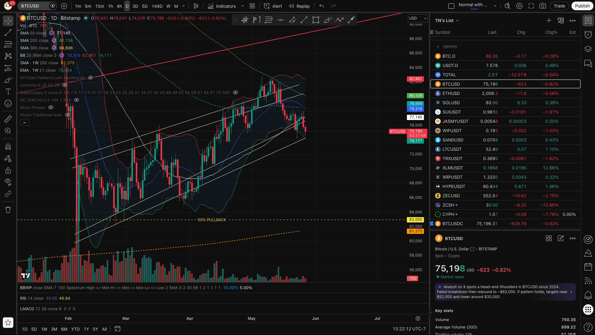Image resolution: width=595 pixels, height=335 pixels.
Task: Open the economic calendar panel
Action: point(588,267)
